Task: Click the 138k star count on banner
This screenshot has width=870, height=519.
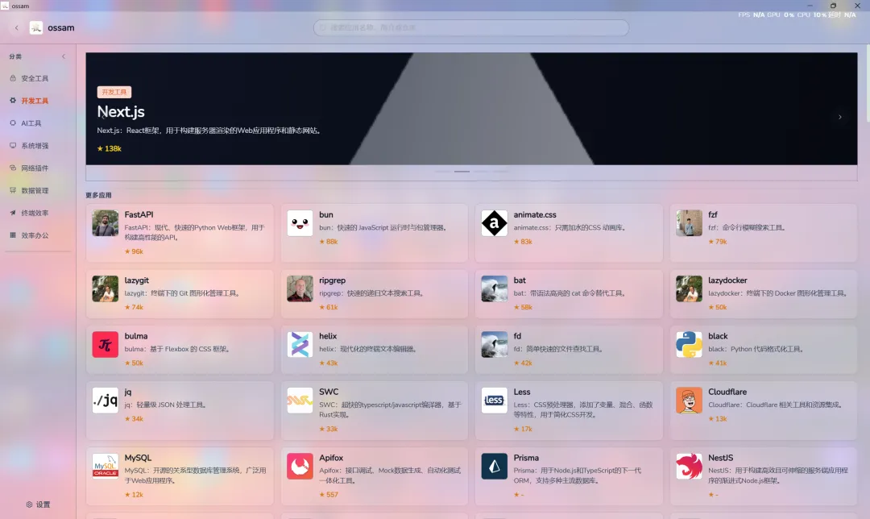Action: 110,149
